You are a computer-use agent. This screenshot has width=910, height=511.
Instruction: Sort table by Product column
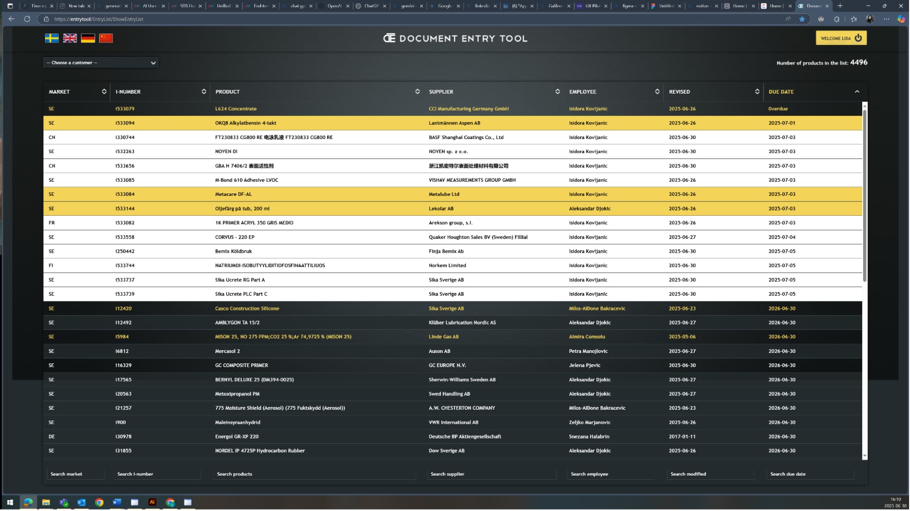click(x=417, y=91)
